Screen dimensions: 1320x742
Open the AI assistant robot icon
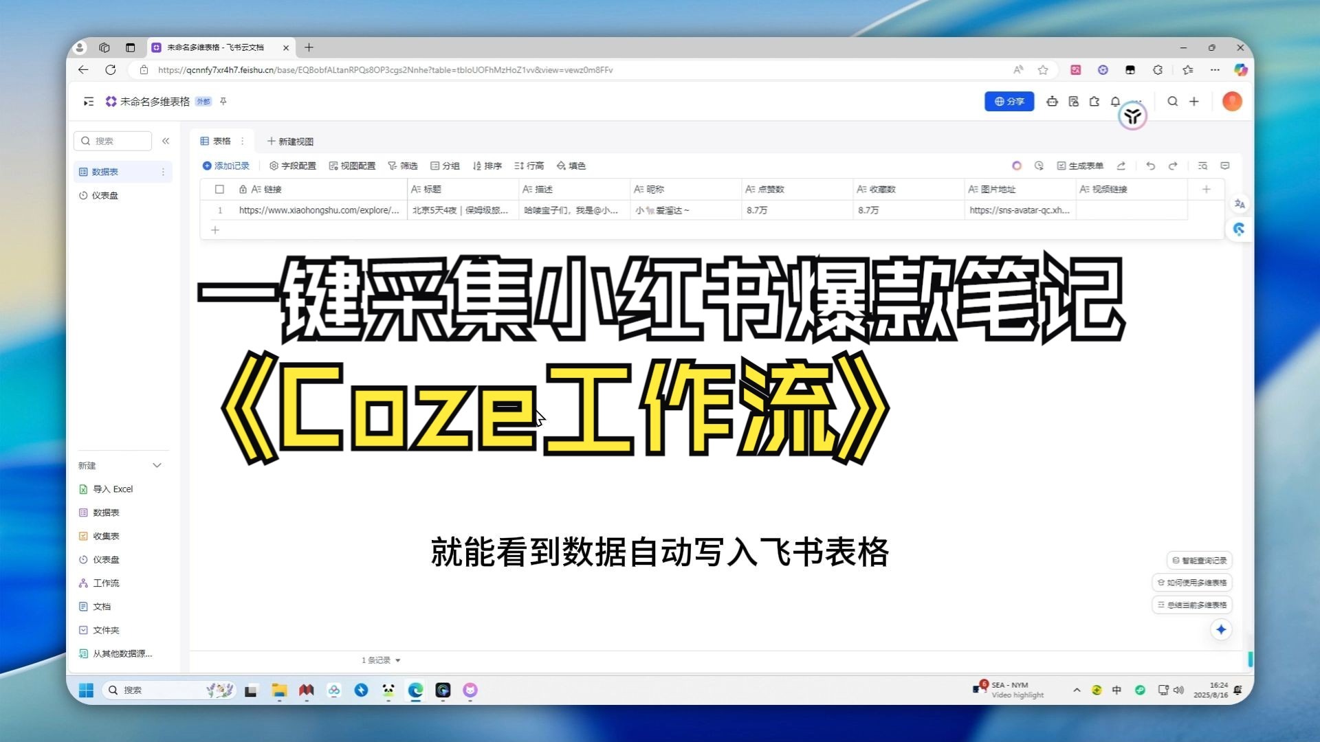1052,102
